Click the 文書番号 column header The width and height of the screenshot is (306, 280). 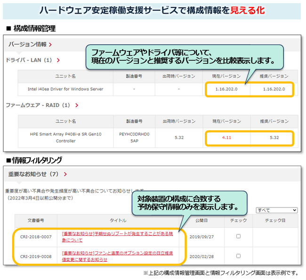(35, 220)
